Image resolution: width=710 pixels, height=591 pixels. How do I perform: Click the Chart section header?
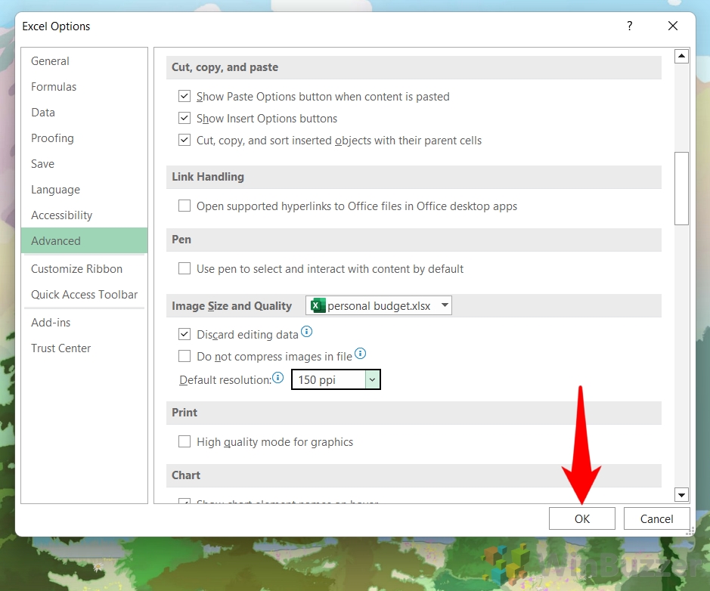click(414, 475)
